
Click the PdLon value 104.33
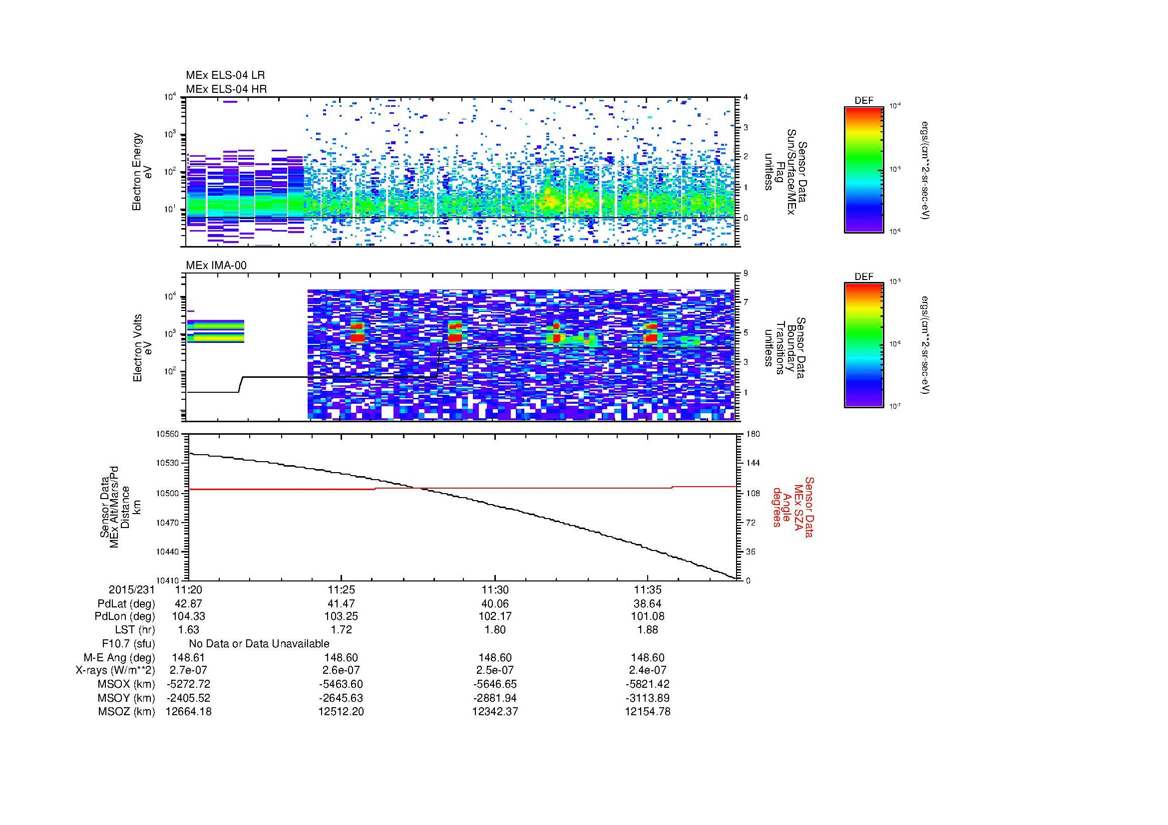point(188,616)
